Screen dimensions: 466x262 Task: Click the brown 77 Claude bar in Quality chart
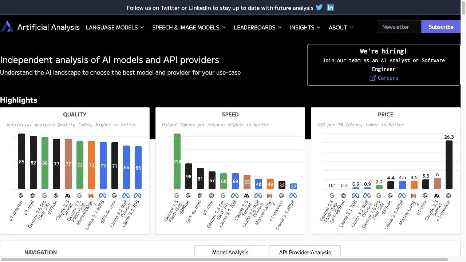coord(68,164)
